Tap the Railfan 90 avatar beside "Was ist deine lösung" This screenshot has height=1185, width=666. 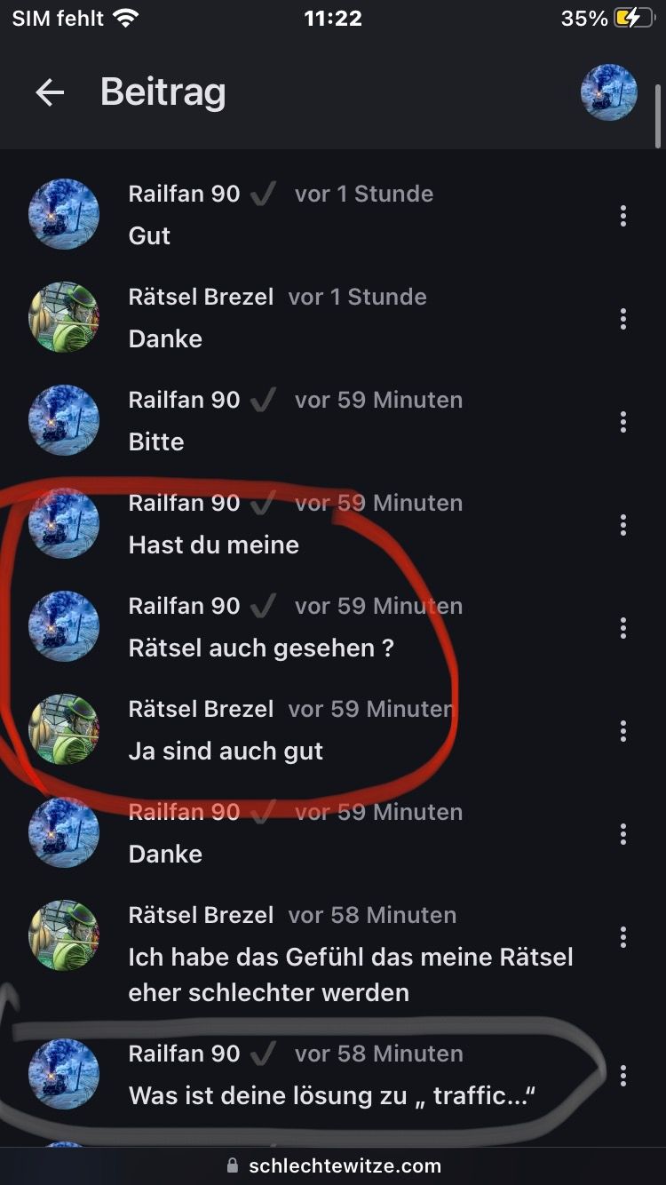(x=64, y=1074)
